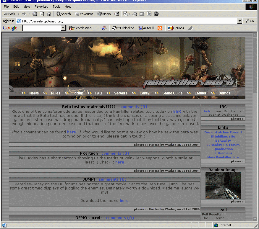Click the Discuss toolbar icon
Viewport: 259px width, 229px height.
pyautogui.click(x=149, y=14)
